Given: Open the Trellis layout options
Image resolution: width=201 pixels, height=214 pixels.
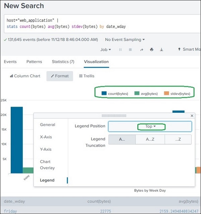Looking at the screenshot, I should 86,76.
